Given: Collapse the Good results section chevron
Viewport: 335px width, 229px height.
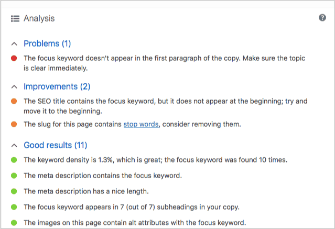Looking at the screenshot, I should click(14, 145).
